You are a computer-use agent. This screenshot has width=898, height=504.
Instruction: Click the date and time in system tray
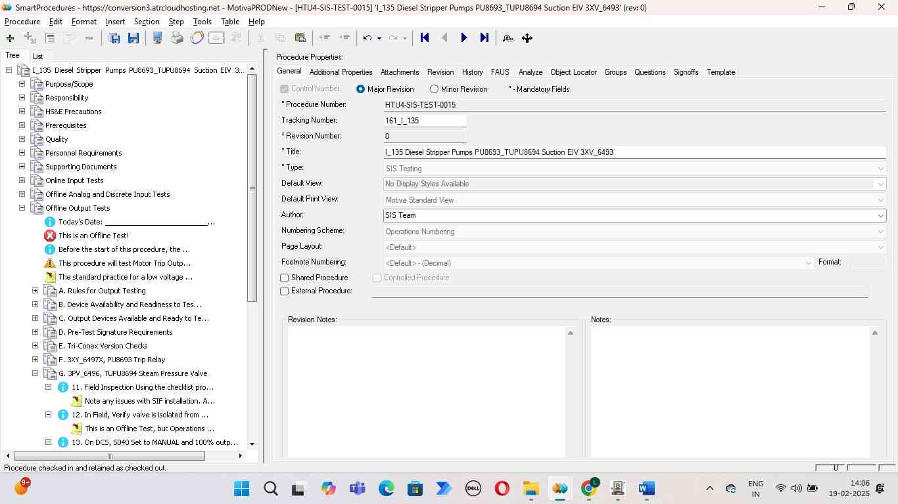pos(849,488)
